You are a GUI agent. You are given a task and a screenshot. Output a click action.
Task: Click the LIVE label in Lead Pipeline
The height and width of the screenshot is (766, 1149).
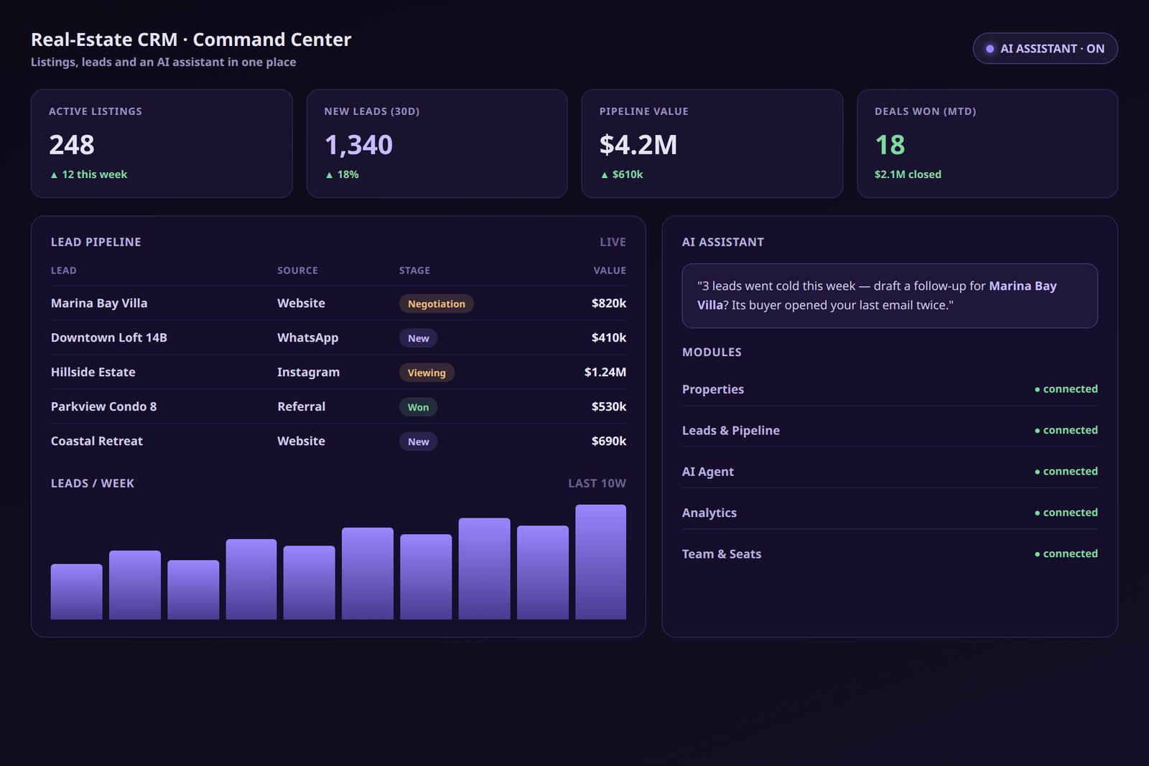click(613, 242)
